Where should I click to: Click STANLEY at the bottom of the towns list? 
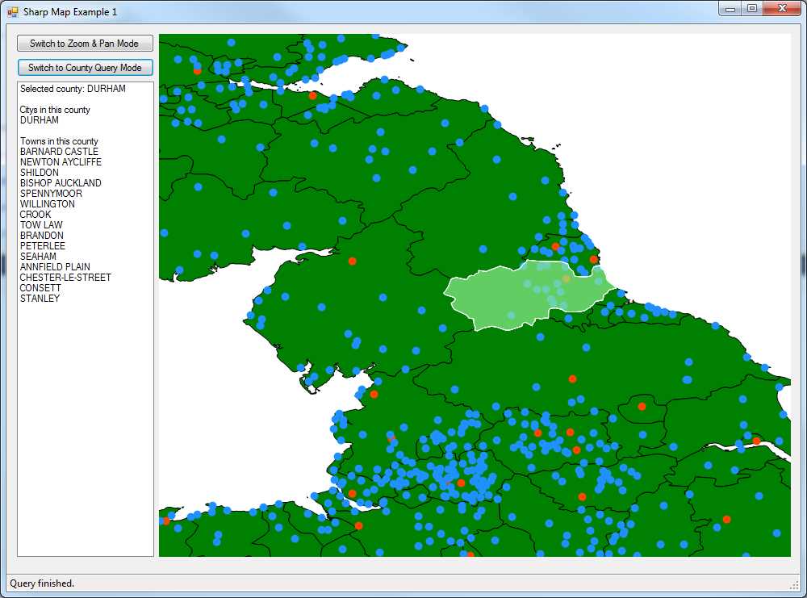38,298
